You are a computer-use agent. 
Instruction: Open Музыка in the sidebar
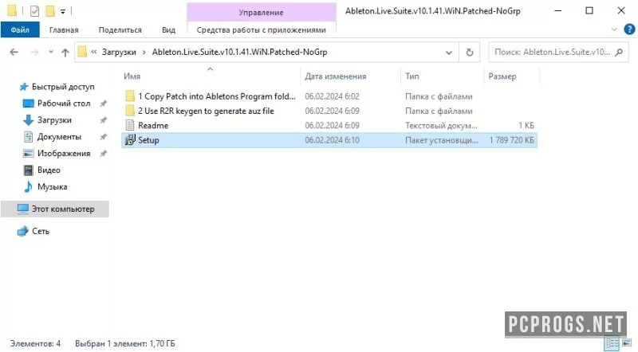click(x=52, y=186)
